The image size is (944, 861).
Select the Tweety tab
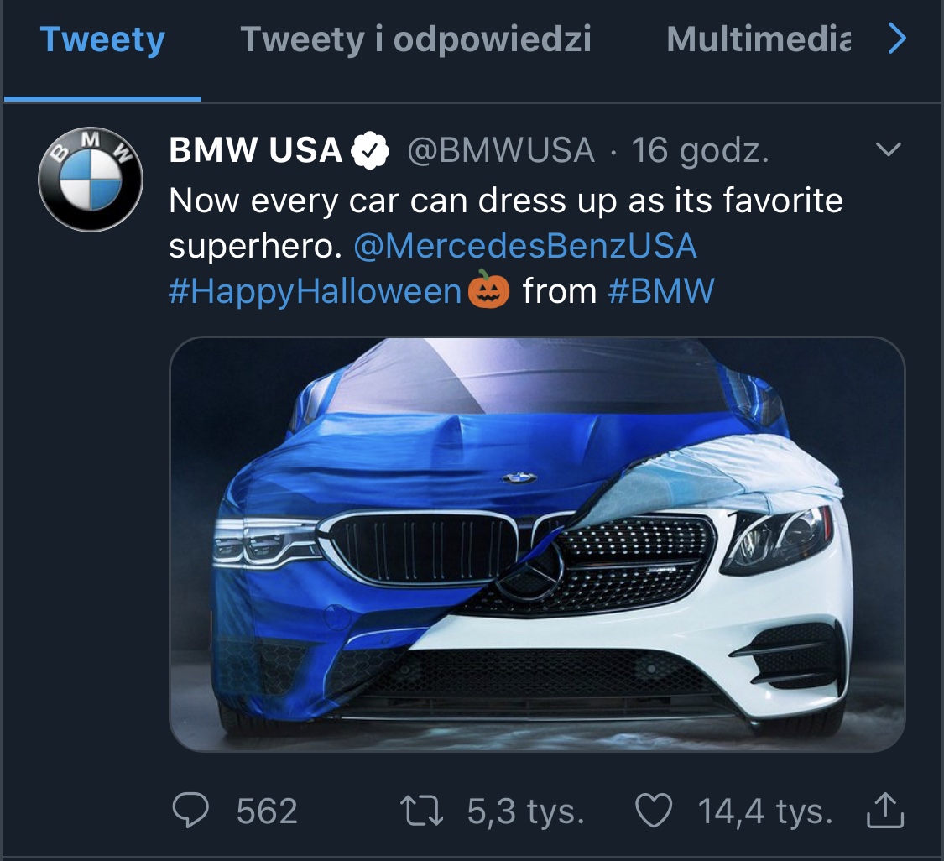coord(102,39)
